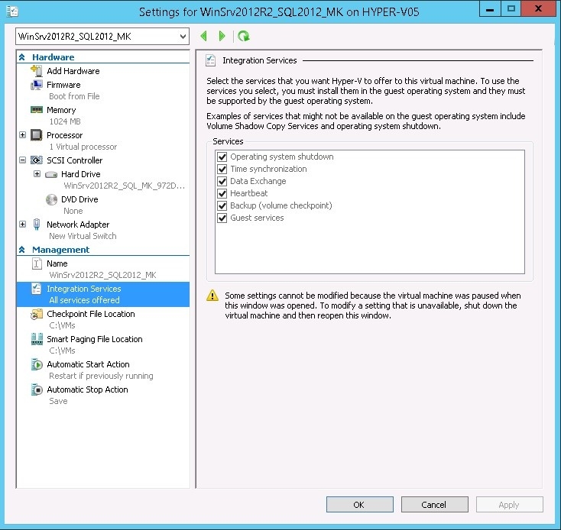Select Checkpoint File Location item
Screen dimensions: 561x530
point(90,314)
